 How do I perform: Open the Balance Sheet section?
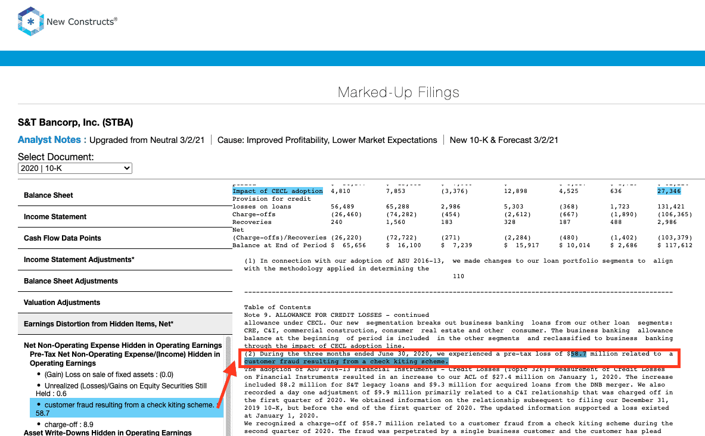(x=125, y=195)
